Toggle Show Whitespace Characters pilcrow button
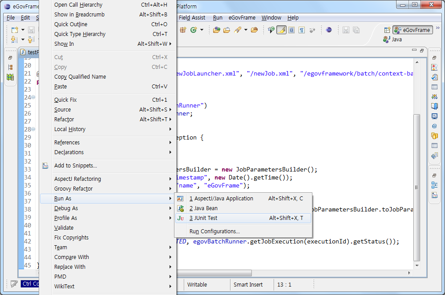Screen dimensions: 445x295 click(x=302, y=30)
